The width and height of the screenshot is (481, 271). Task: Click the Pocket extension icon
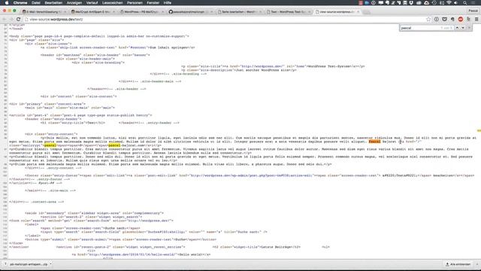(444, 20)
